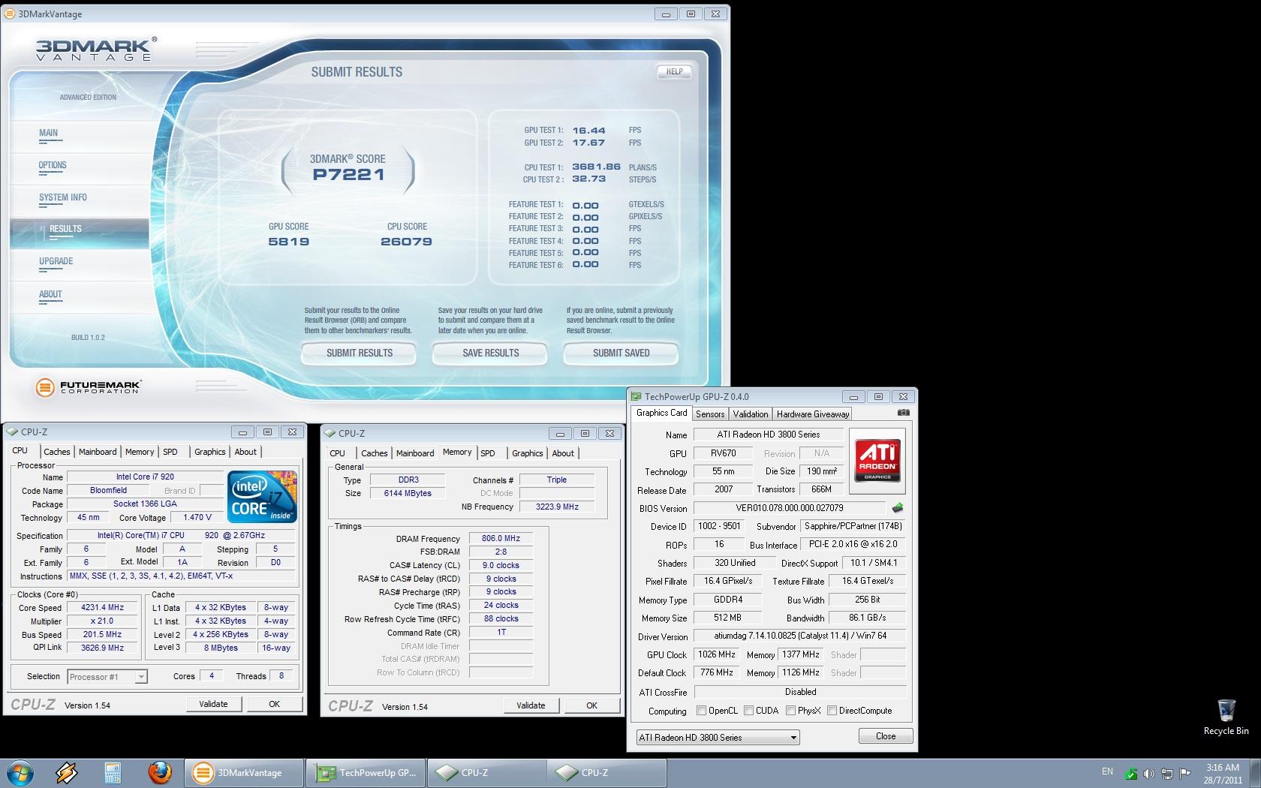This screenshot has width=1261, height=788.
Task: Click the 3DMarkVantage title bar icon
Action: click(10, 14)
